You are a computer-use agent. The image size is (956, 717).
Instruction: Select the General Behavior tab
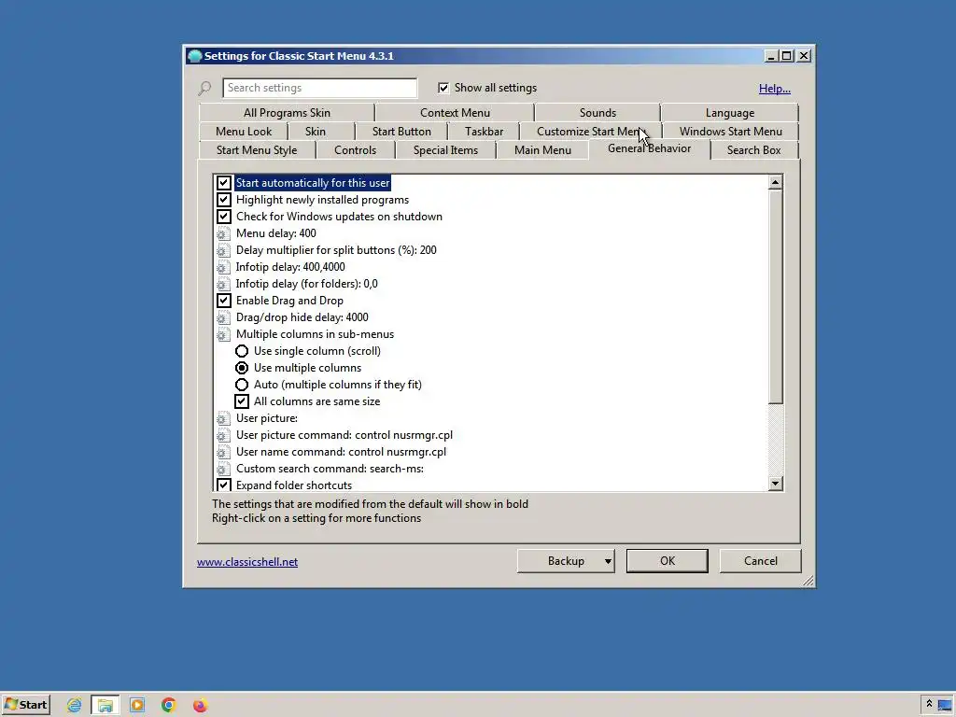(x=650, y=148)
